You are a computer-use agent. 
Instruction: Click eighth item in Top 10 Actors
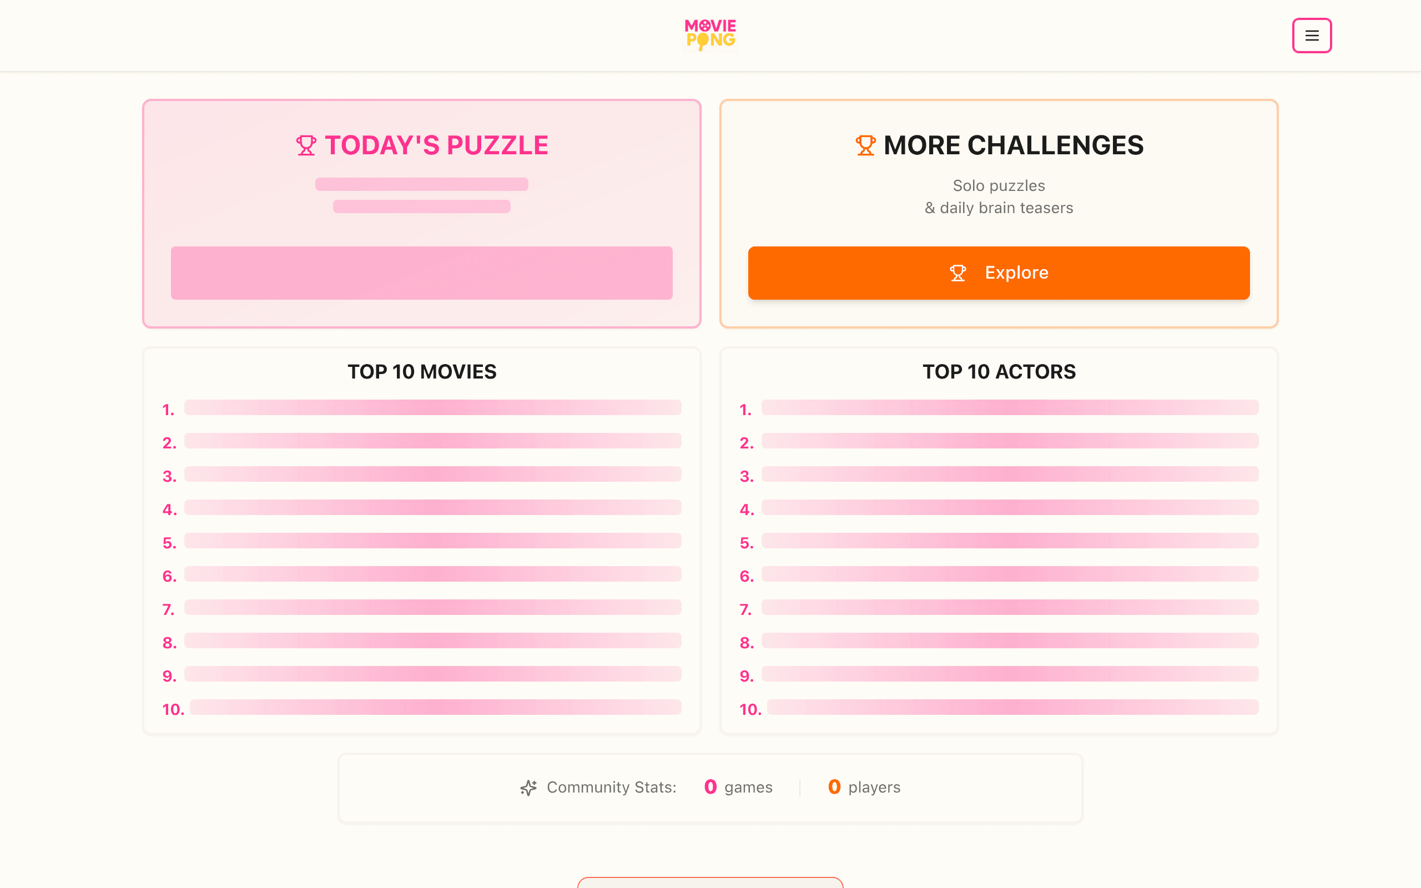tap(999, 642)
